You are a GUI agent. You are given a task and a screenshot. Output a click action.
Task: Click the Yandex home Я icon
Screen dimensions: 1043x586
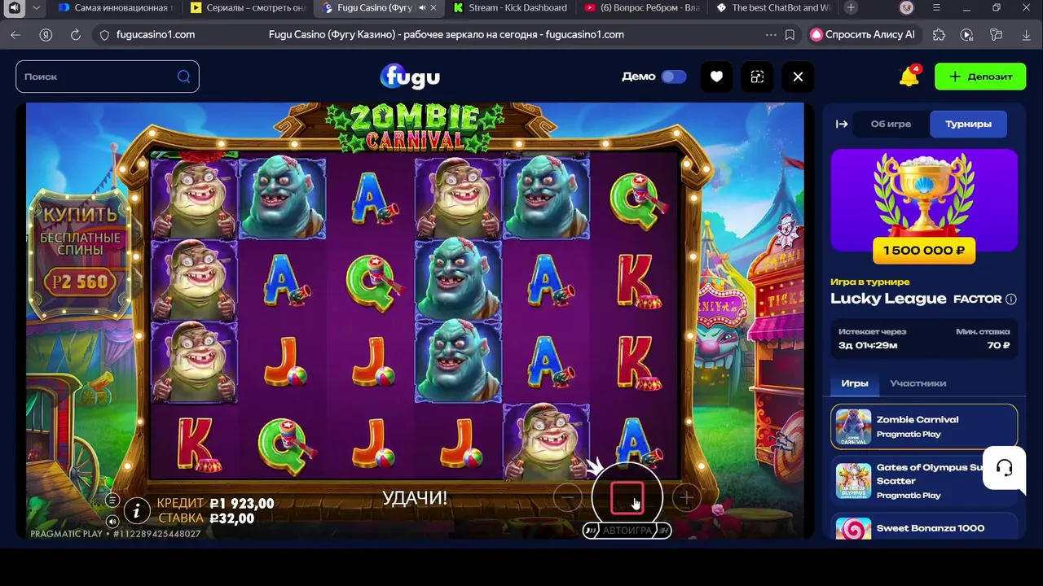46,35
